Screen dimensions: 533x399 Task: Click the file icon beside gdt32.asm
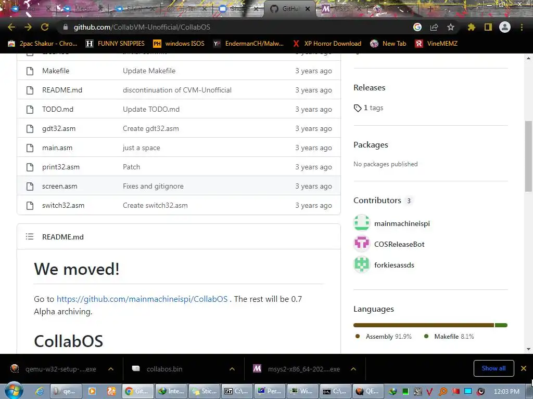tap(30, 129)
